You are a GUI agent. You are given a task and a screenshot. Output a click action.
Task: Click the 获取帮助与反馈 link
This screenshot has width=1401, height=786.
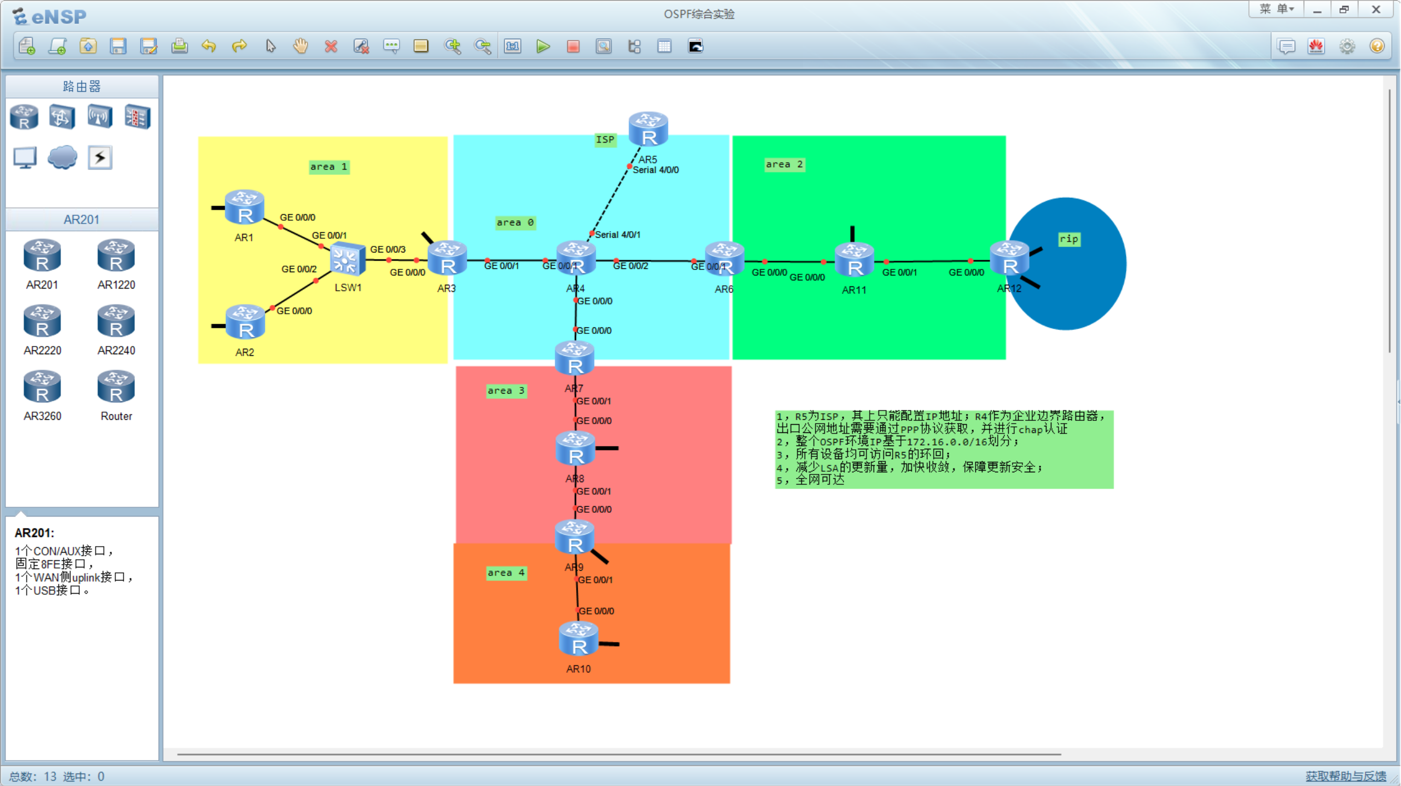click(1345, 776)
